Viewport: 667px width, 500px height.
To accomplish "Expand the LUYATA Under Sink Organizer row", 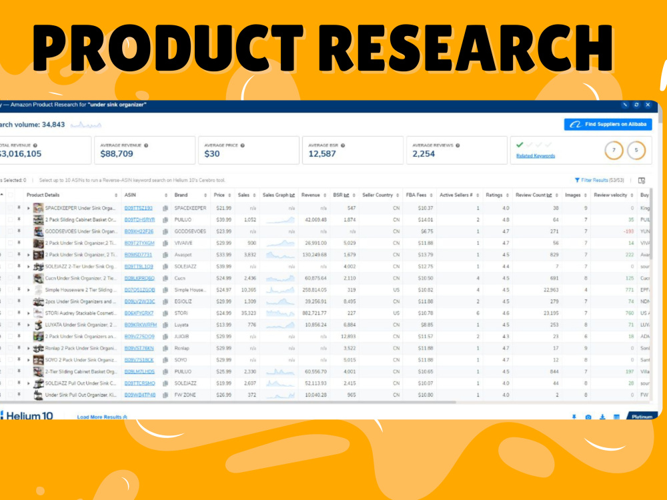I will (29, 325).
